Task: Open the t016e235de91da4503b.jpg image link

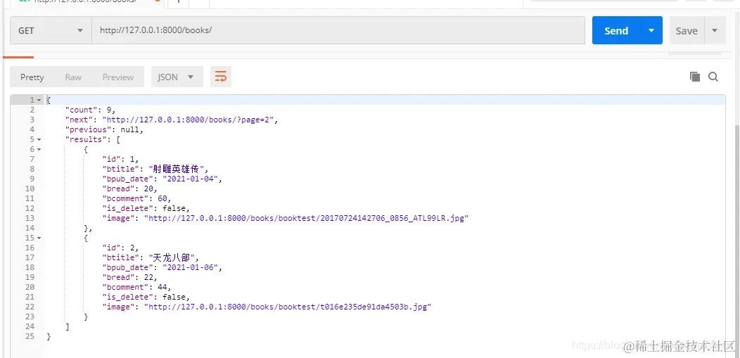Action: (288, 307)
